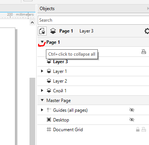The width and height of the screenshot is (149, 145).
Task: Click the show objects and layers view button
Action: point(42,31)
